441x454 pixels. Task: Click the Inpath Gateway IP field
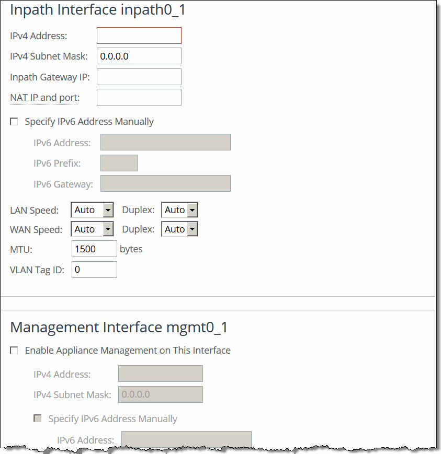(139, 76)
